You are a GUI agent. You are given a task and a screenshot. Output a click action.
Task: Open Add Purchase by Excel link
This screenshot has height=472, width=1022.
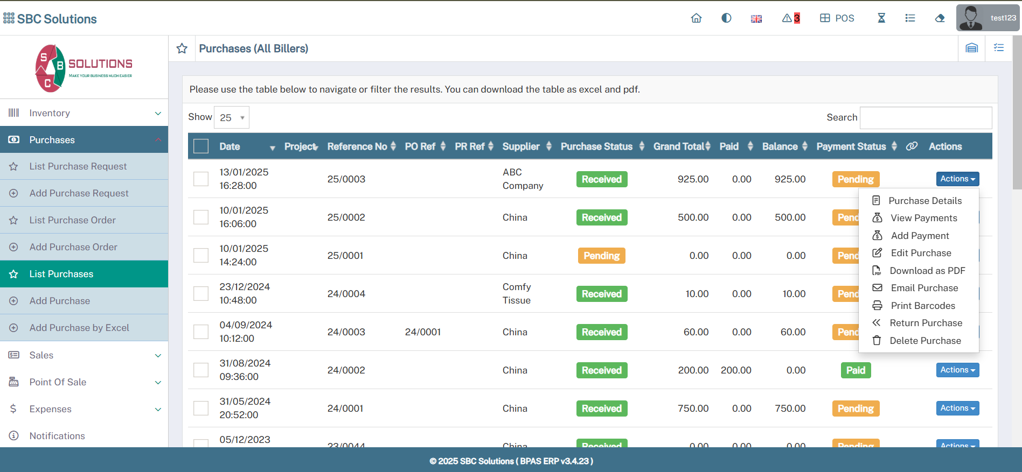point(79,328)
